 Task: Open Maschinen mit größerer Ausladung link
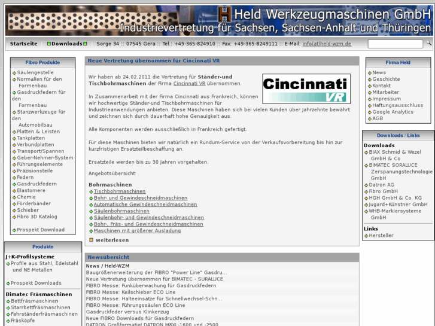tap(138, 231)
